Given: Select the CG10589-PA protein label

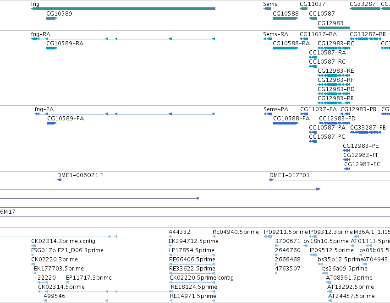Looking at the screenshot, I should coord(66,119).
